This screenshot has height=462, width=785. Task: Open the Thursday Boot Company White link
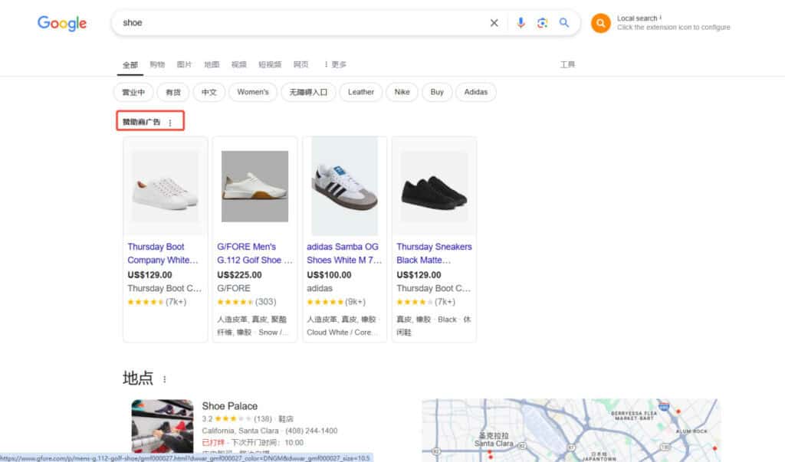[163, 254]
